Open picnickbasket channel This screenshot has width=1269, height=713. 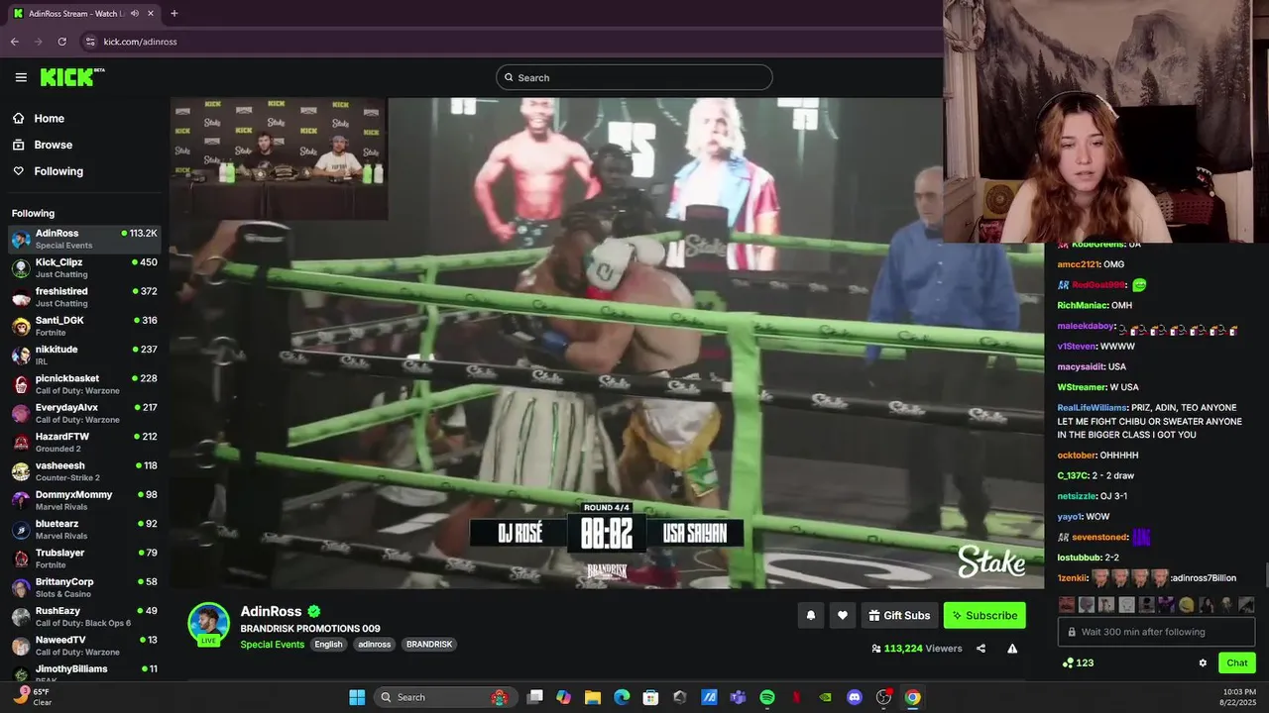(84, 384)
